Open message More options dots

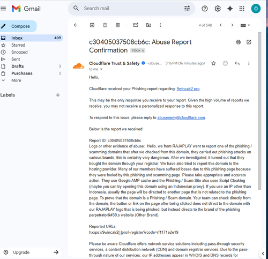tap(249, 63)
